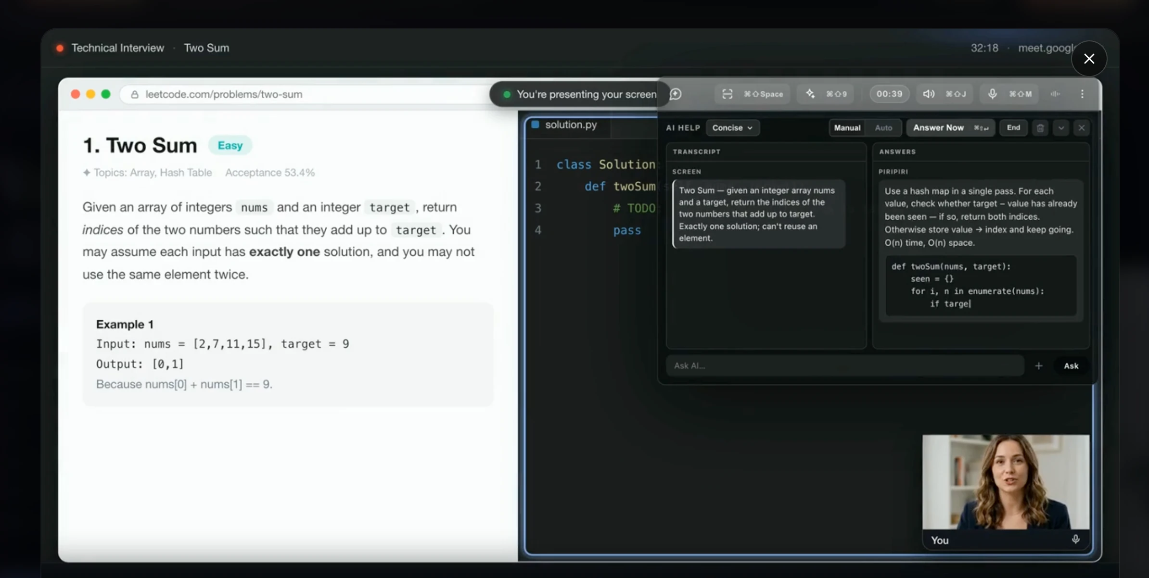Click the lock icon in the address bar
This screenshot has width=1149, height=578.
tap(135, 94)
